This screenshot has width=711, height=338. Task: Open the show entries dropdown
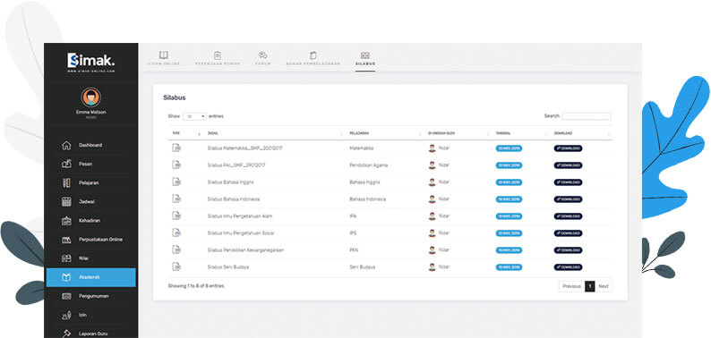pos(194,116)
